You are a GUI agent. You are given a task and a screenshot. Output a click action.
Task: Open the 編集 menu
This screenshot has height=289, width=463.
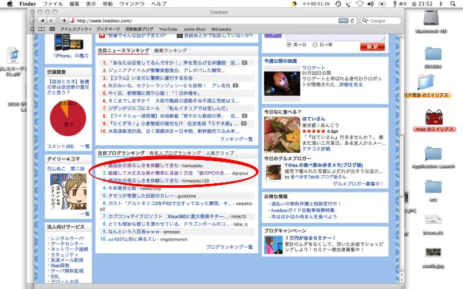(74, 4)
